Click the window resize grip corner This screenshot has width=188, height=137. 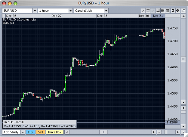click(186, 135)
